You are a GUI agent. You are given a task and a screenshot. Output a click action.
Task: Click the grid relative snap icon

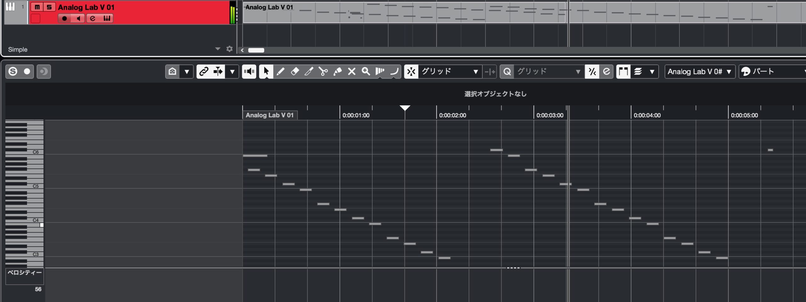[x=490, y=72]
